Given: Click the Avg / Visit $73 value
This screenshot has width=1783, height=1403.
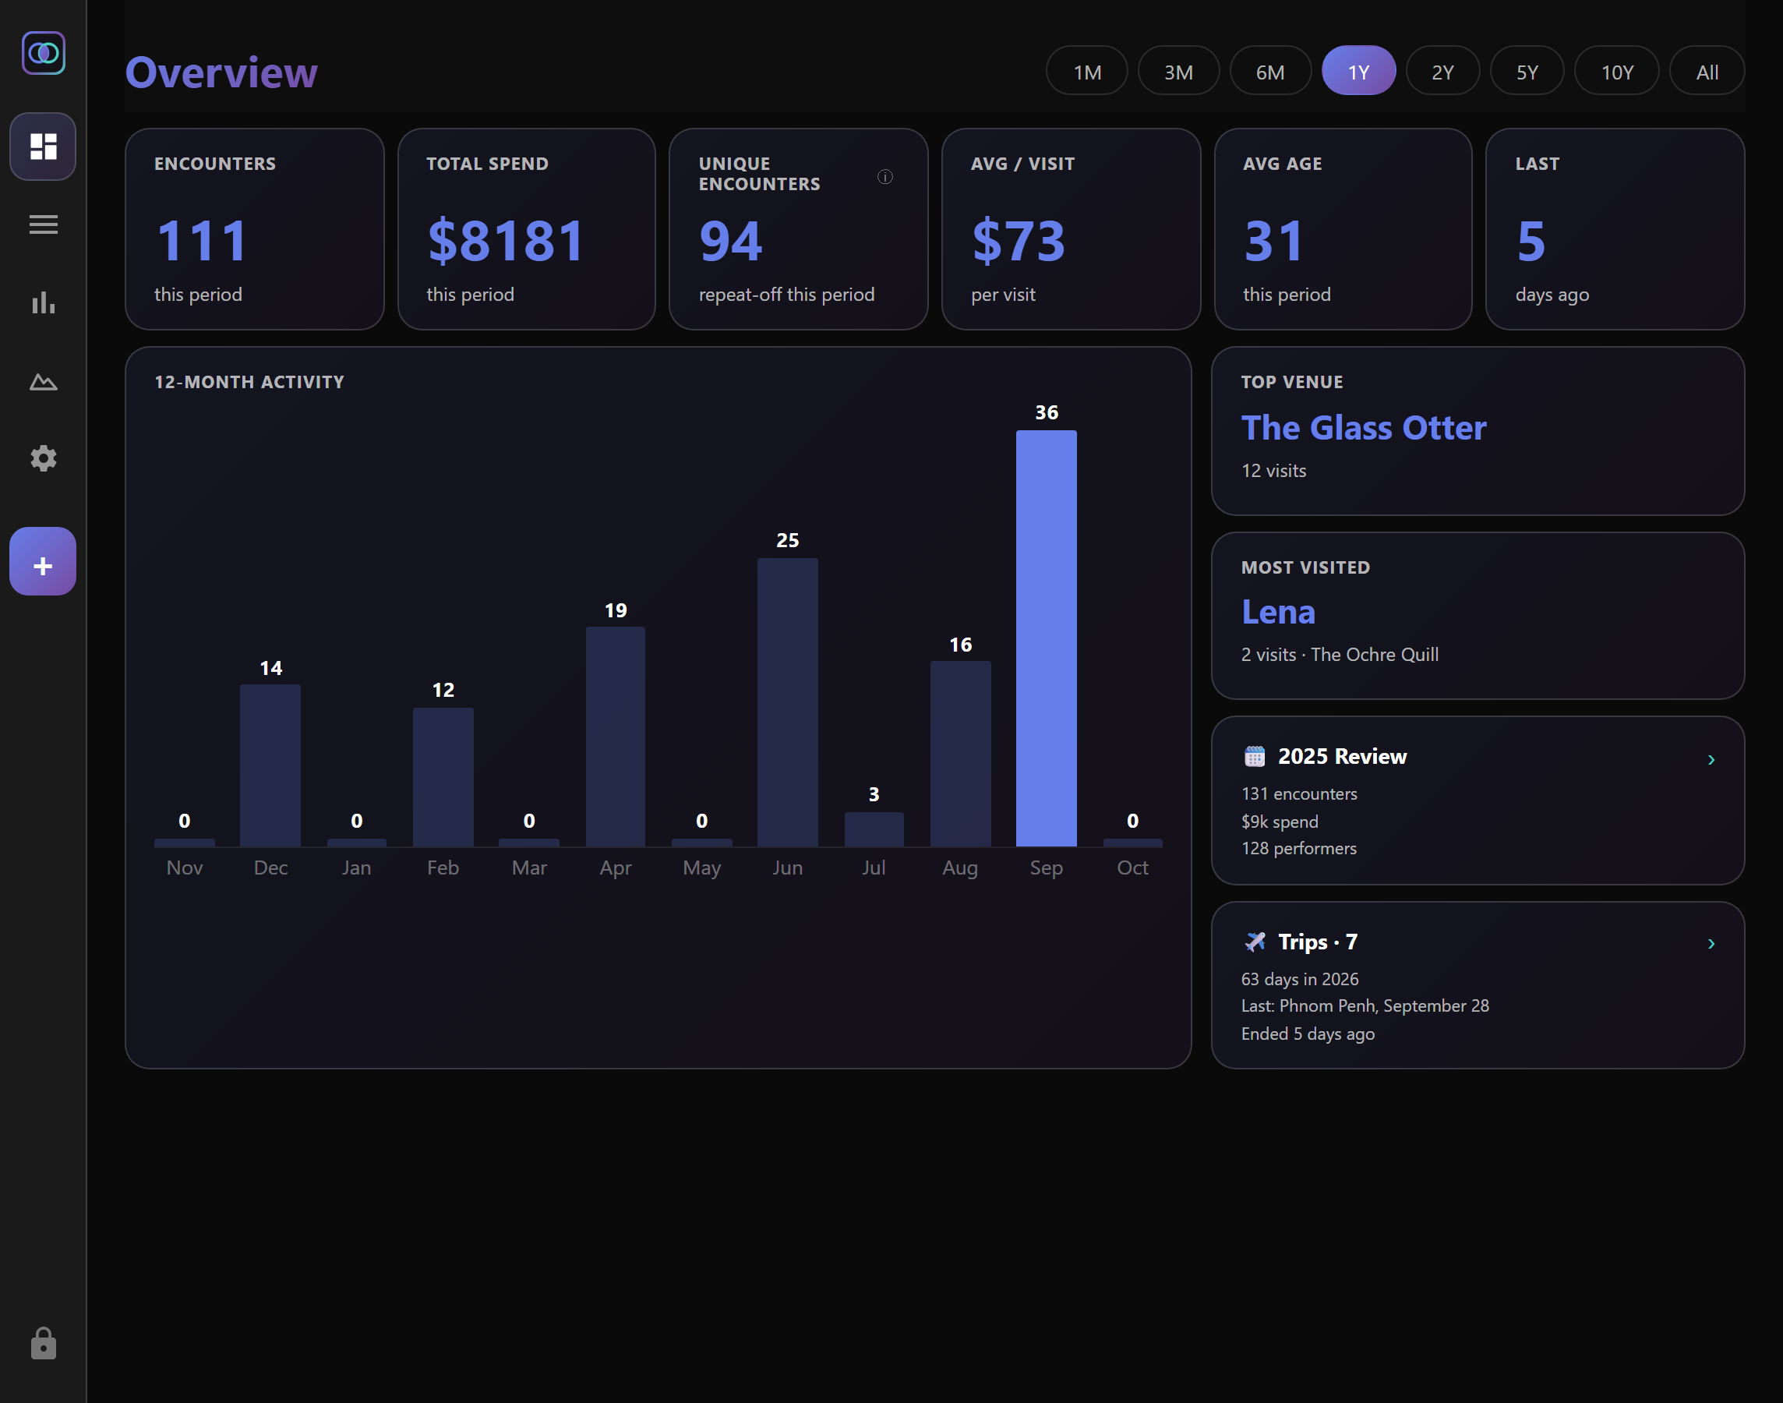Looking at the screenshot, I should pos(1018,241).
